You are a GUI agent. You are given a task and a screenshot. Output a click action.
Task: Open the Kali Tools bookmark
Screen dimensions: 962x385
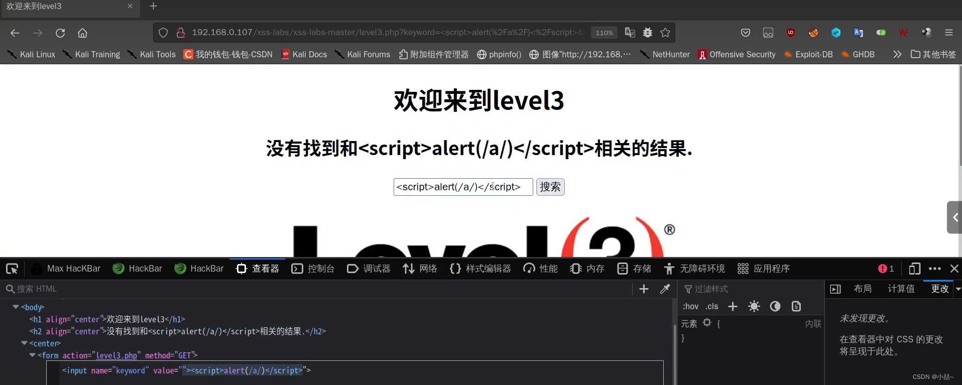click(x=152, y=54)
